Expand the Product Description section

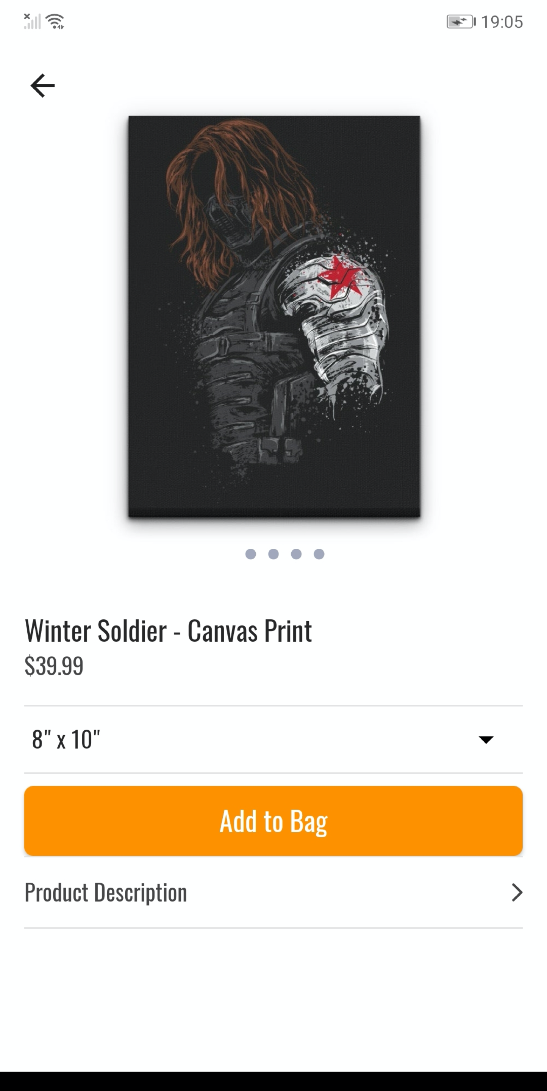click(x=273, y=892)
